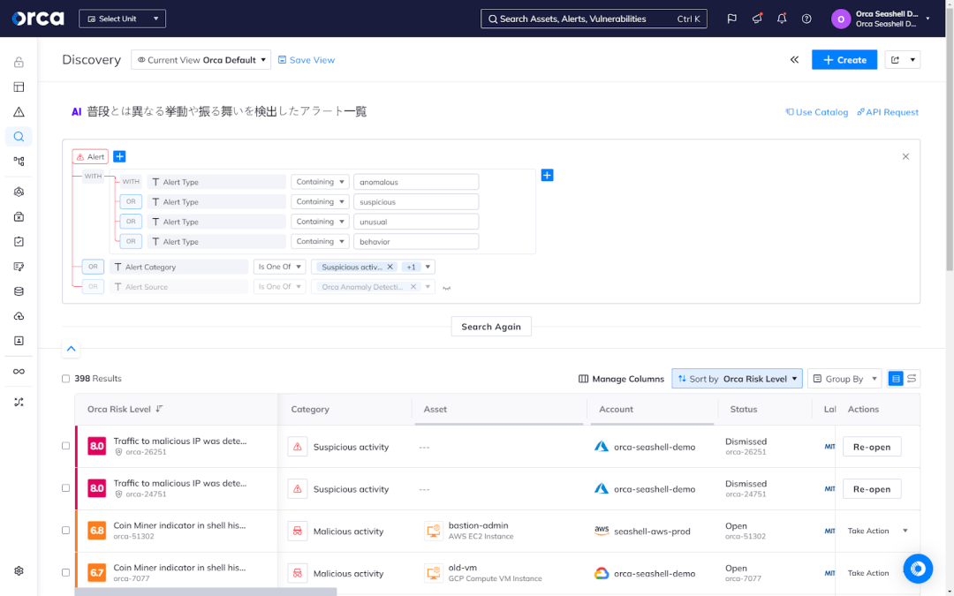Click the megaphone announcements icon

click(757, 19)
